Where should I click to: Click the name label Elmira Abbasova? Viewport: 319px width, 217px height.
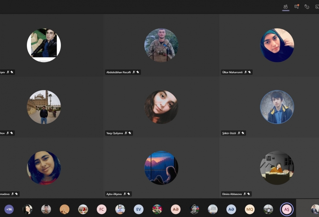pyautogui.click(x=232, y=194)
